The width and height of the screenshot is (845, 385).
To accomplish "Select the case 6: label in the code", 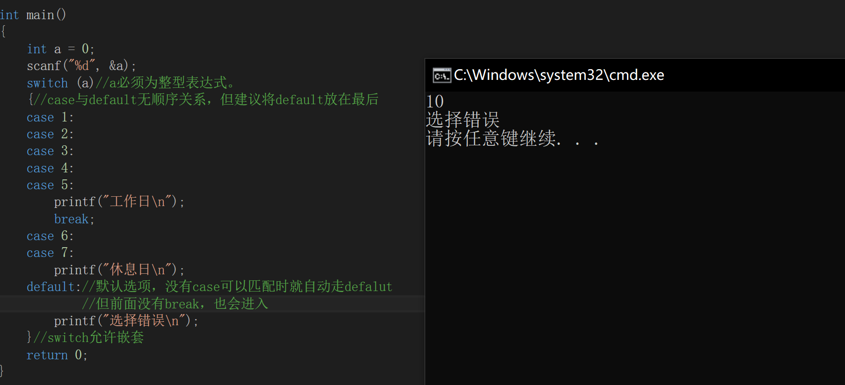I will 49,235.
